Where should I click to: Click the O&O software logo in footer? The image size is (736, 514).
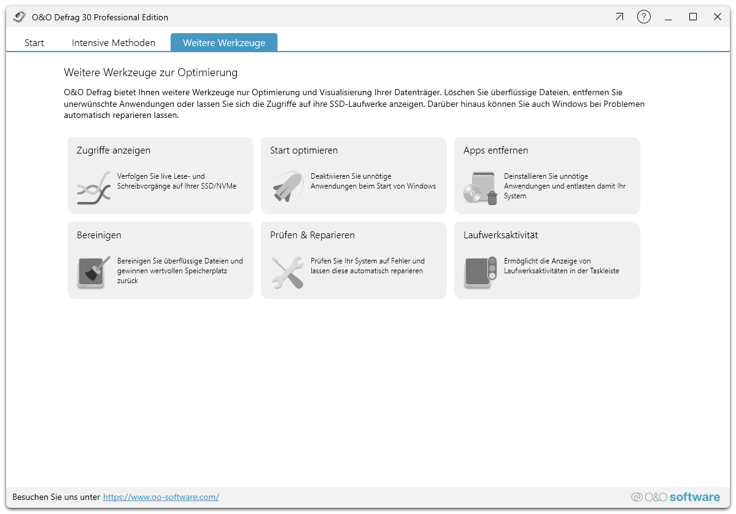coord(675,497)
